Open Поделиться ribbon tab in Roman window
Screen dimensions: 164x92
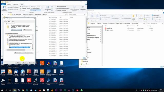(16, 4)
